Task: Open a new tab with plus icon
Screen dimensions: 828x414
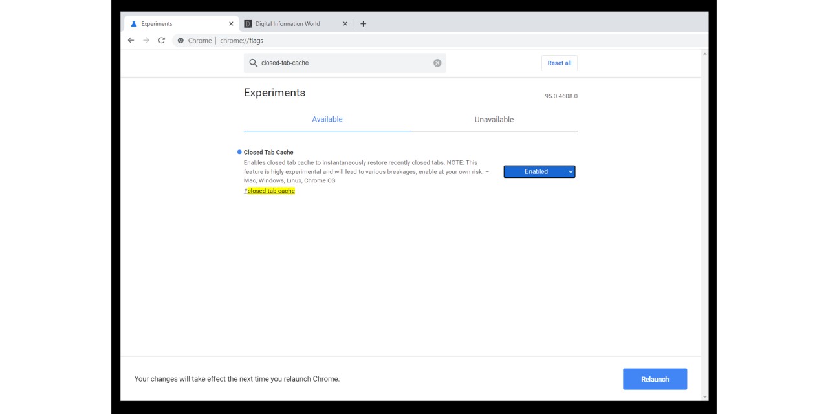Action: (x=363, y=24)
